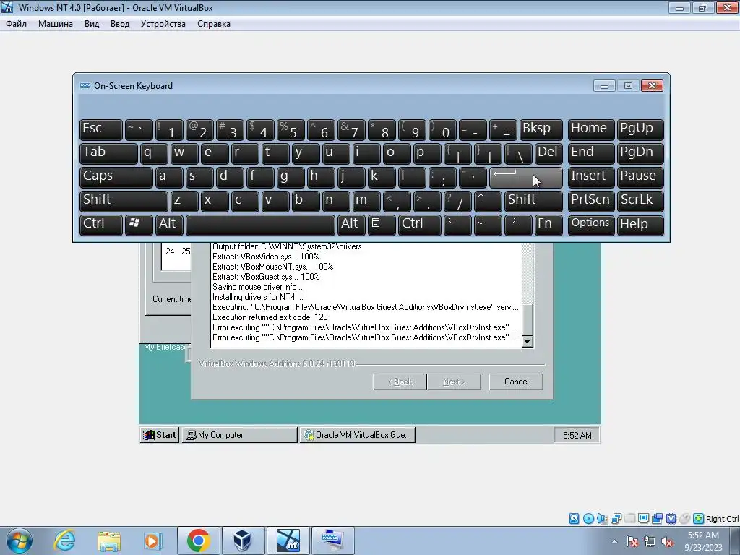The height and width of the screenshot is (555, 740).
Task: Select Oracle VM VirtualBox Gue... taskbar task
Action: [357, 434]
